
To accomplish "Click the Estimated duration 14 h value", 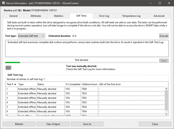I will click(x=74, y=36).
